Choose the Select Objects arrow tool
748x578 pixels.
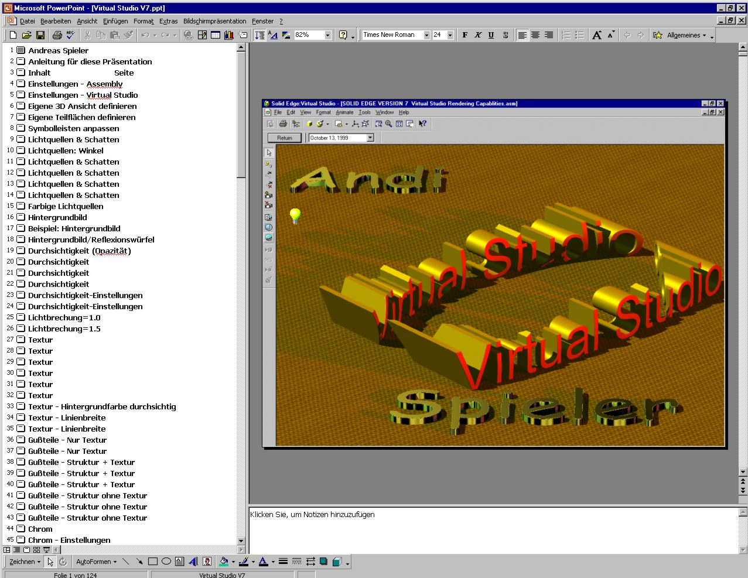[50, 562]
